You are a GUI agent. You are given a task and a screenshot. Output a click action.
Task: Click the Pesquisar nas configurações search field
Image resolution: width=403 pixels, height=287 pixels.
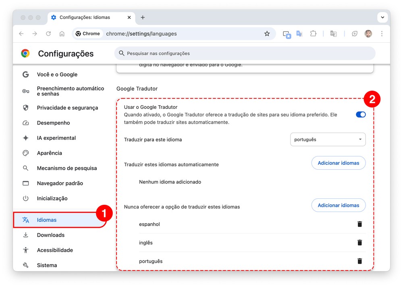pyautogui.click(x=246, y=53)
